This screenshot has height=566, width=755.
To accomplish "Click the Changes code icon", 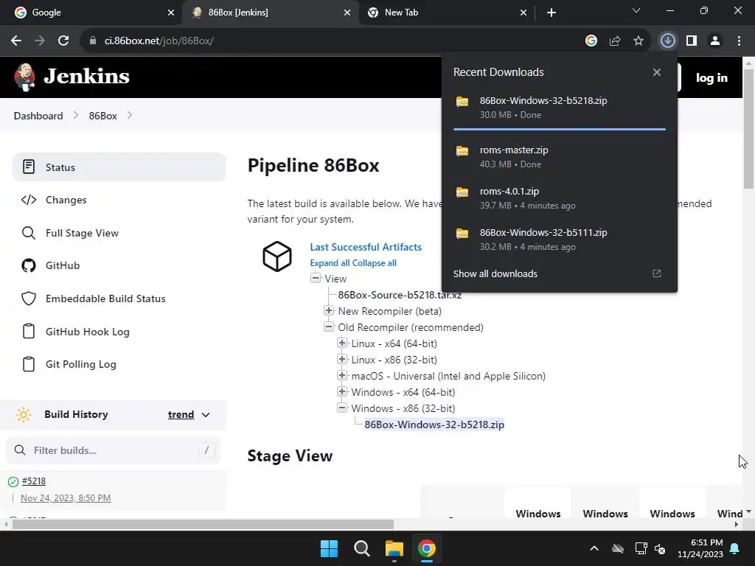I will point(29,200).
